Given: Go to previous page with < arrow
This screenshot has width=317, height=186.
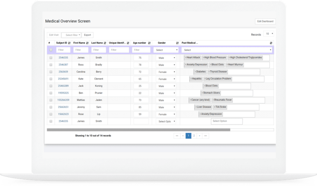Looking at the screenshot, I should tap(183, 136).
